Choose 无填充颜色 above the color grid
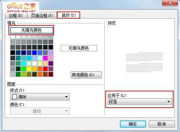180x132 pixels. click(32, 30)
